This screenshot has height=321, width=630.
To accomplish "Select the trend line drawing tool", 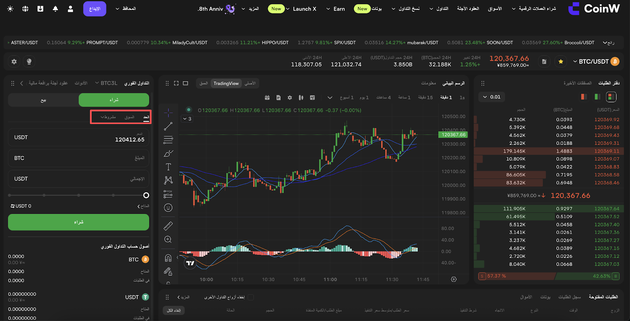I will (x=168, y=126).
